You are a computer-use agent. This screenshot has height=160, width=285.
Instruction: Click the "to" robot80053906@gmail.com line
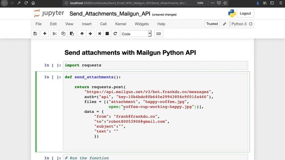132,121
